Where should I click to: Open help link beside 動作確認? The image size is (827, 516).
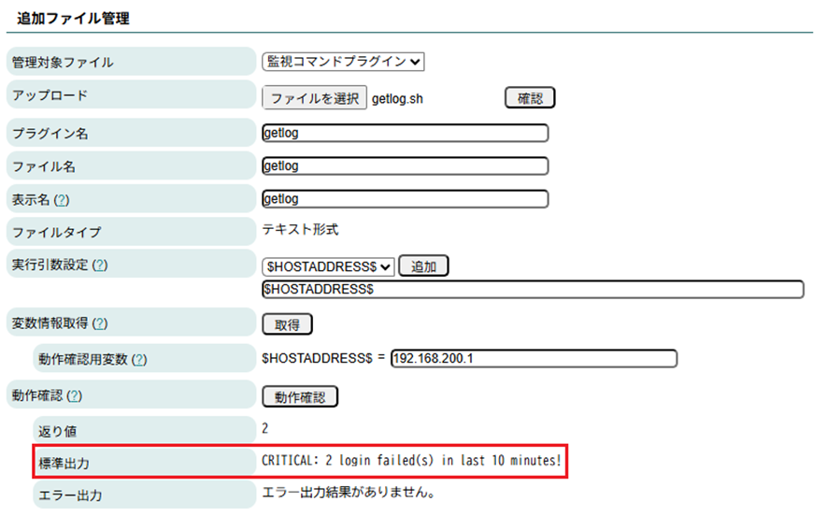click(75, 396)
